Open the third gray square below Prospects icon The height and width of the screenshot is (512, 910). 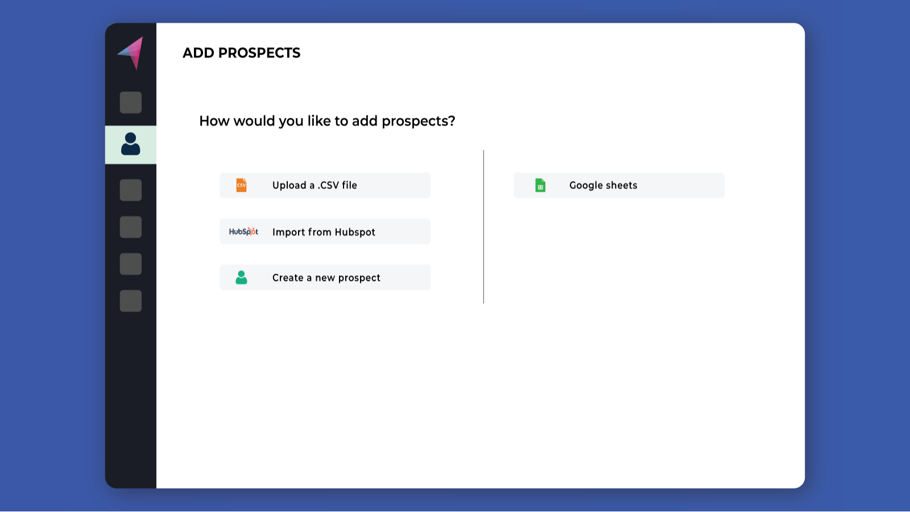[x=131, y=264]
